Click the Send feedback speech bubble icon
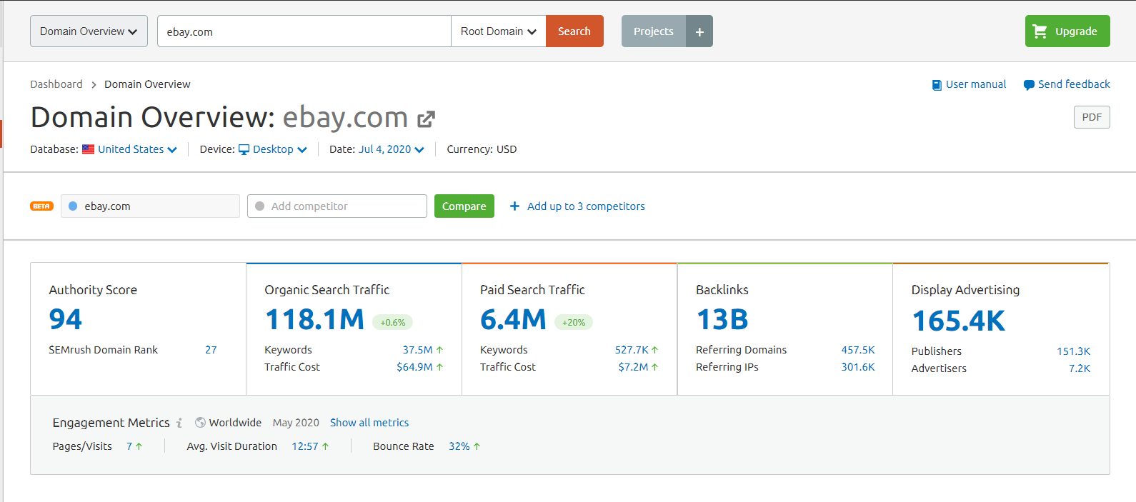 tap(1029, 85)
